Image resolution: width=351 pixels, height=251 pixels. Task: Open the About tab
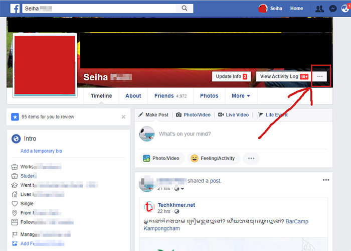pos(133,96)
